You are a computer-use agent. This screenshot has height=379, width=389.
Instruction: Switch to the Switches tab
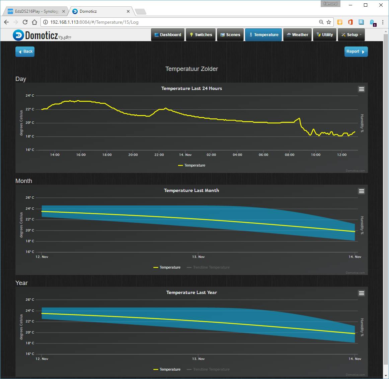[201, 35]
